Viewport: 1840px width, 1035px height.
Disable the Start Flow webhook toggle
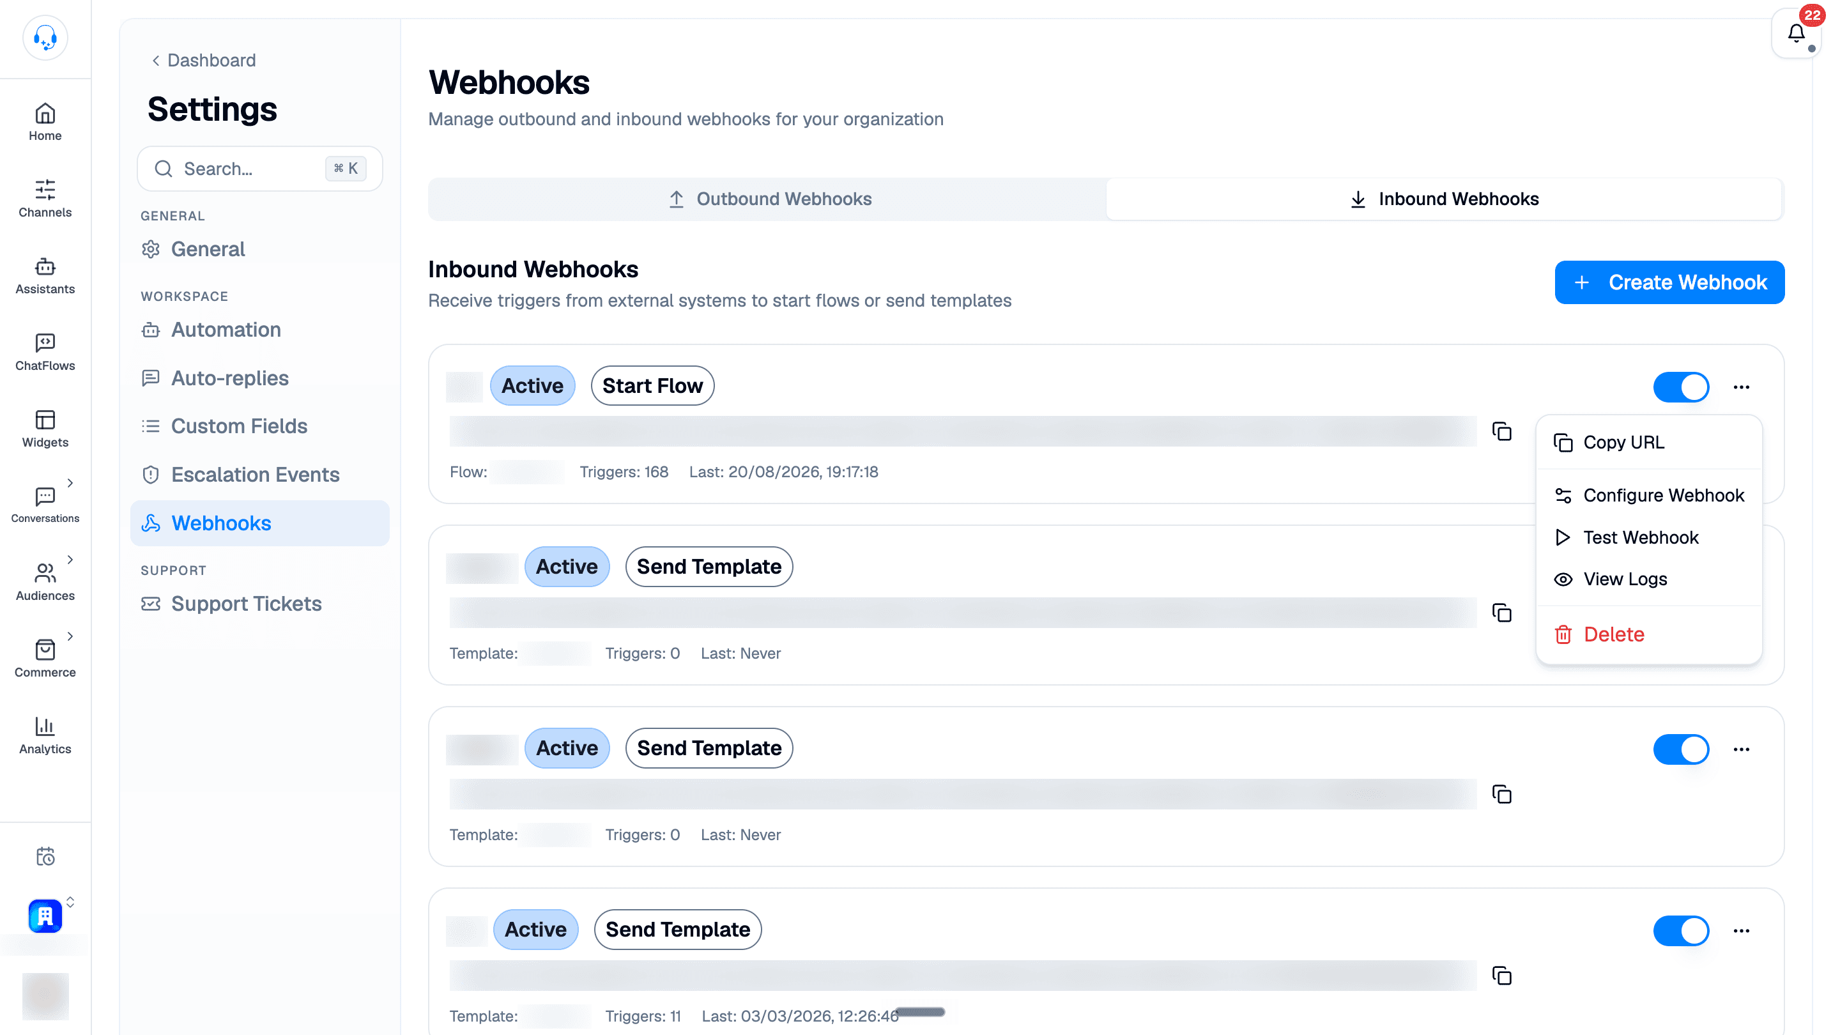click(x=1682, y=387)
